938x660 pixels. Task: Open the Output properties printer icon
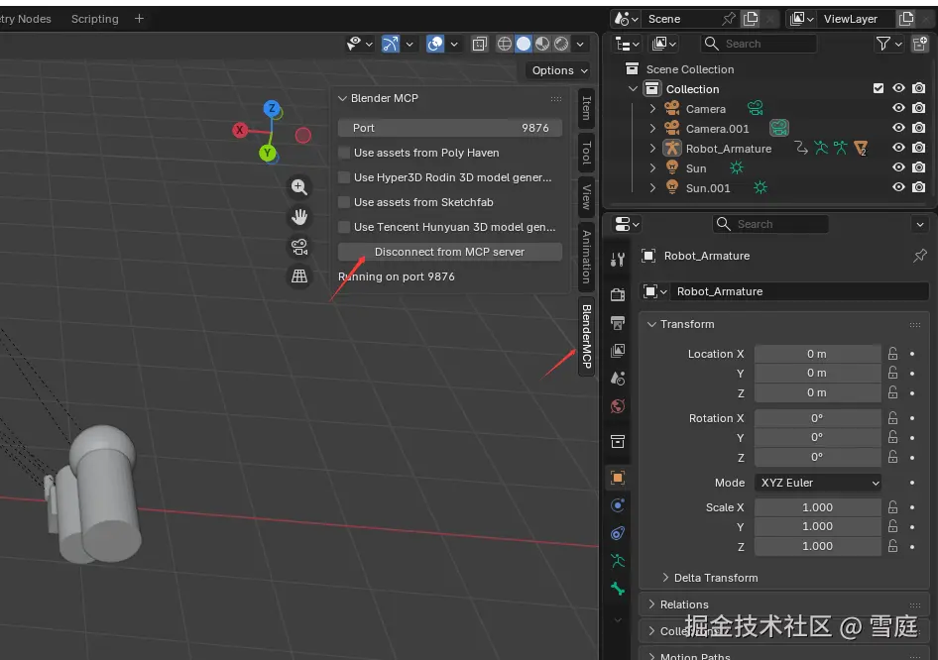[618, 323]
